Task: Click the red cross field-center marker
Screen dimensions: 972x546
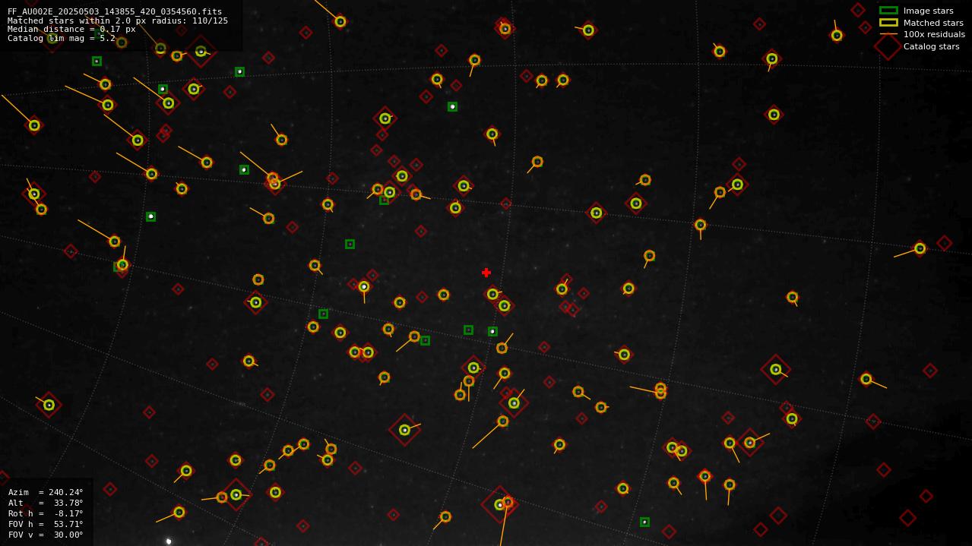Action: tap(486, 273)
